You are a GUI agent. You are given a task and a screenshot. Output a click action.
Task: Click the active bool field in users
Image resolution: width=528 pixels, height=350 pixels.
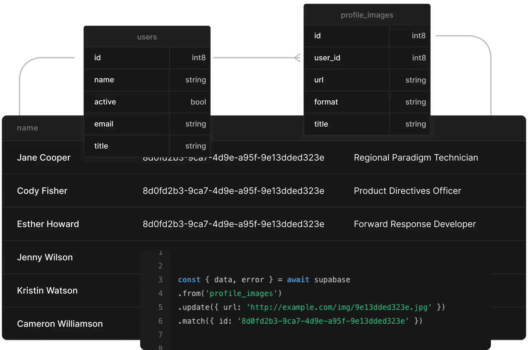[x=147, y=102]
